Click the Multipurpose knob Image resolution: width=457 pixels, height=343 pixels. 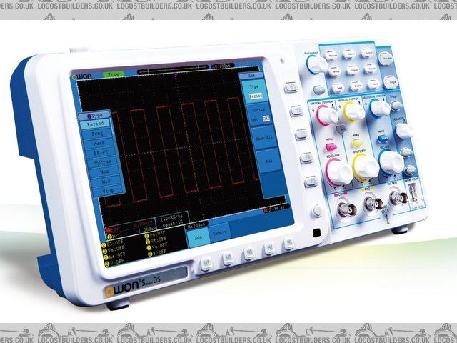point(316,64)
